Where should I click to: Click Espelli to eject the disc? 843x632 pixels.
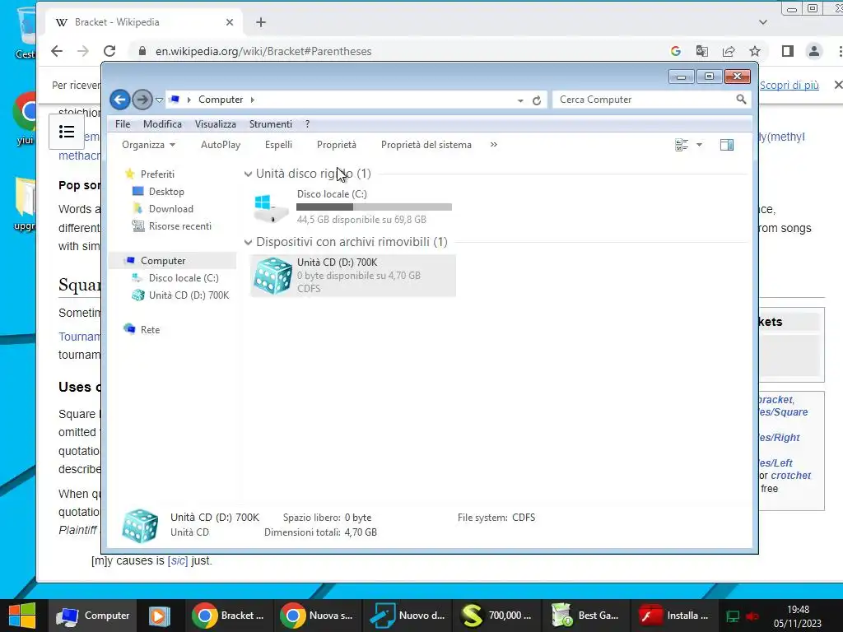tap(278, 145)
